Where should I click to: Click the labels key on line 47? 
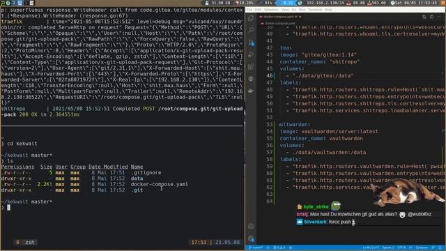pos(291,83)
